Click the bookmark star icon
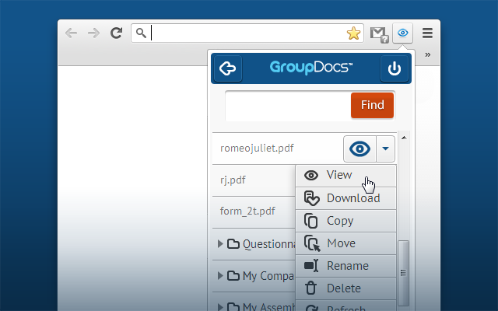 pos(353,33)
